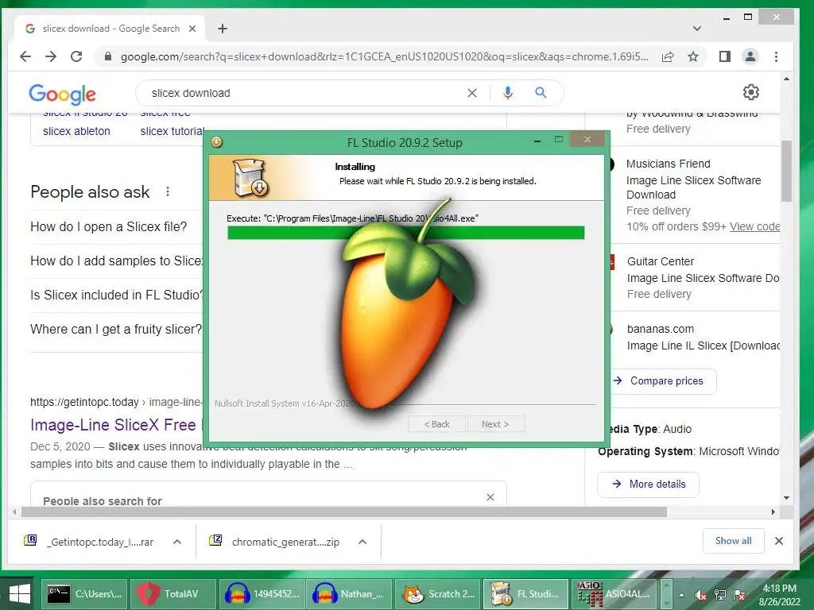Image resolution: width=814 pixels, height=610 pixels.
Task: Share this page from the address bar
Action: click(668, 56)
